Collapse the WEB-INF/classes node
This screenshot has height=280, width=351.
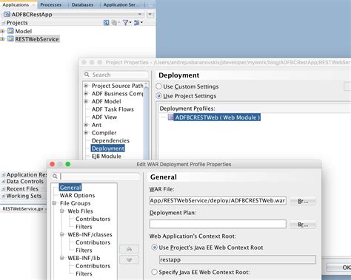coord(62,234)
